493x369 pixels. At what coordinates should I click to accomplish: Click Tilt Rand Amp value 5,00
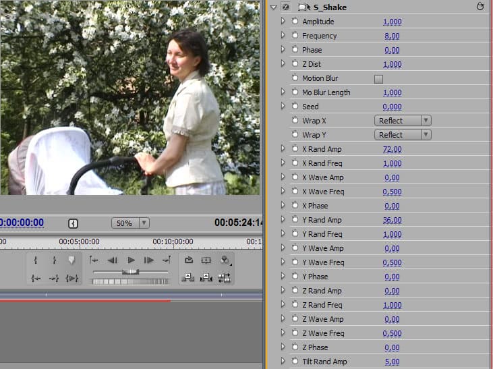click(392, 362)
